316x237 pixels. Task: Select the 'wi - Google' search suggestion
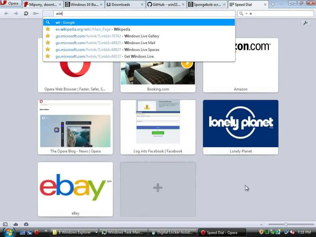coord(139,22)
